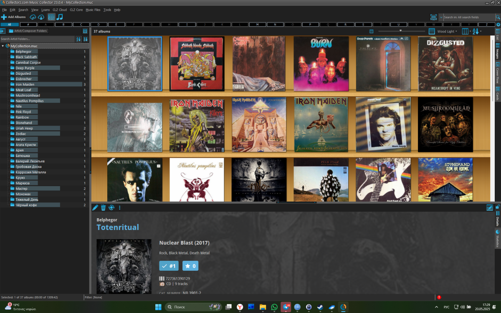Filter albums by letter B
The image size is (501, 313).
63,25
